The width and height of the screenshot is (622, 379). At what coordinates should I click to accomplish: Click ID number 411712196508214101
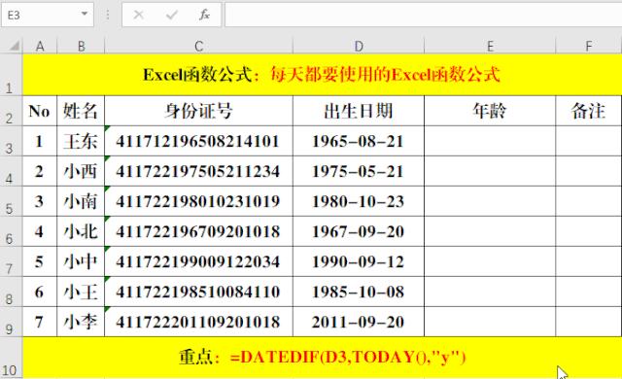[x=198, y=141]
